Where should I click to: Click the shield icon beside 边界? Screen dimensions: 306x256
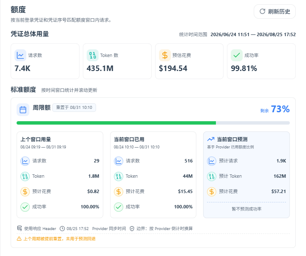tap(132, 228)
